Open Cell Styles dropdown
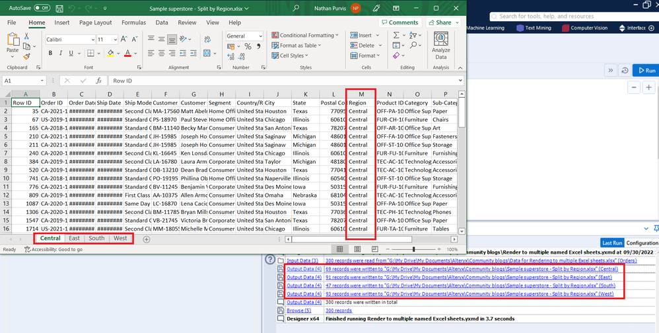659x333 pixels. pos(290,55)
